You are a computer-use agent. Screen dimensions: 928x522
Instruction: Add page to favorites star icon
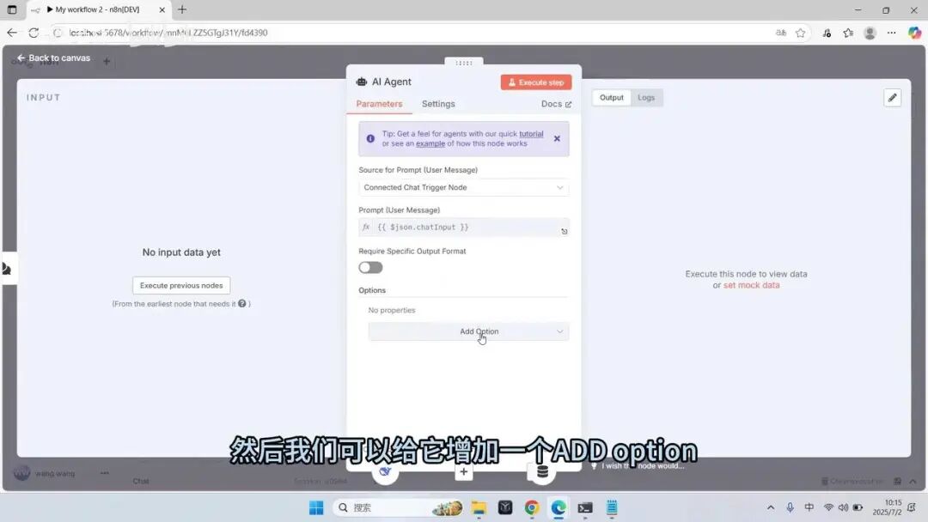pyautogui.click(x=800, y=33)
